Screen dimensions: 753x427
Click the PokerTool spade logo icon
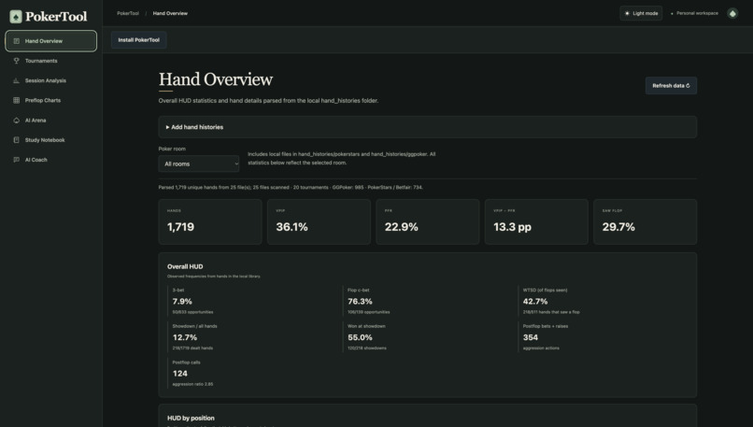click(16, 17)
